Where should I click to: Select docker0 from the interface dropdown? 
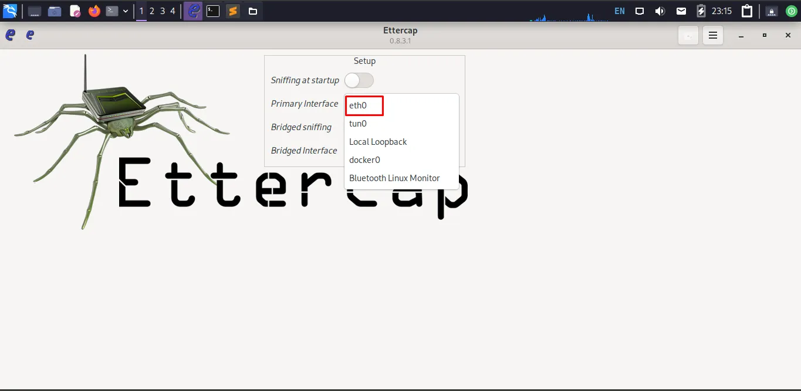click(x=364, y=159)
